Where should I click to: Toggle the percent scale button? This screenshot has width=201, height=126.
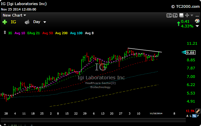click(x=194, y=116)
